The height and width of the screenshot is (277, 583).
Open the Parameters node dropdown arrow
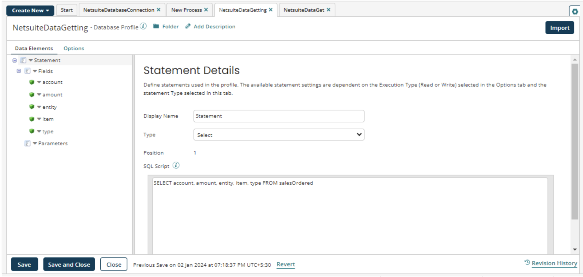point(35,143)
